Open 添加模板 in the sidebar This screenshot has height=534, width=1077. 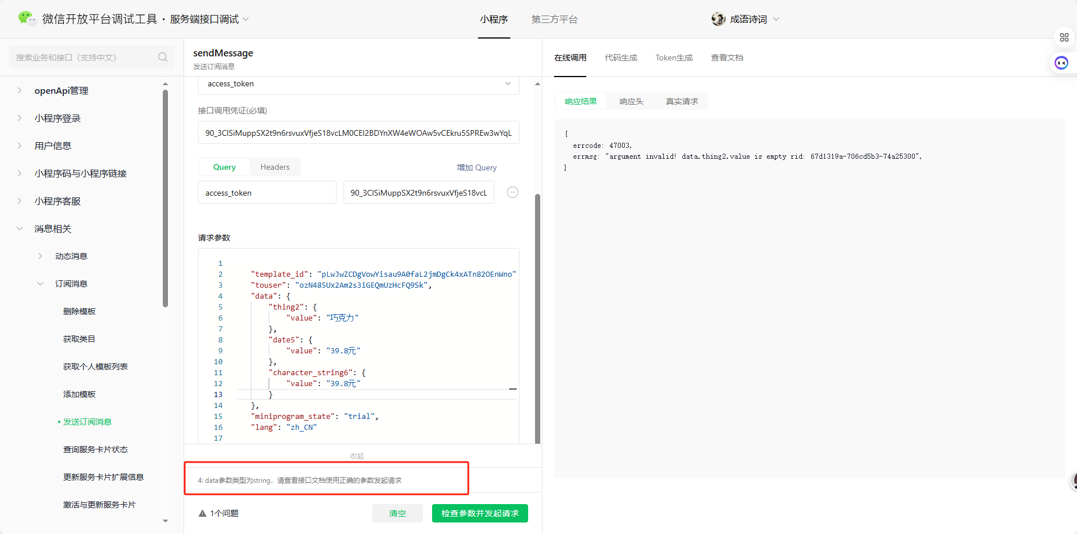[x=79, y=394]
